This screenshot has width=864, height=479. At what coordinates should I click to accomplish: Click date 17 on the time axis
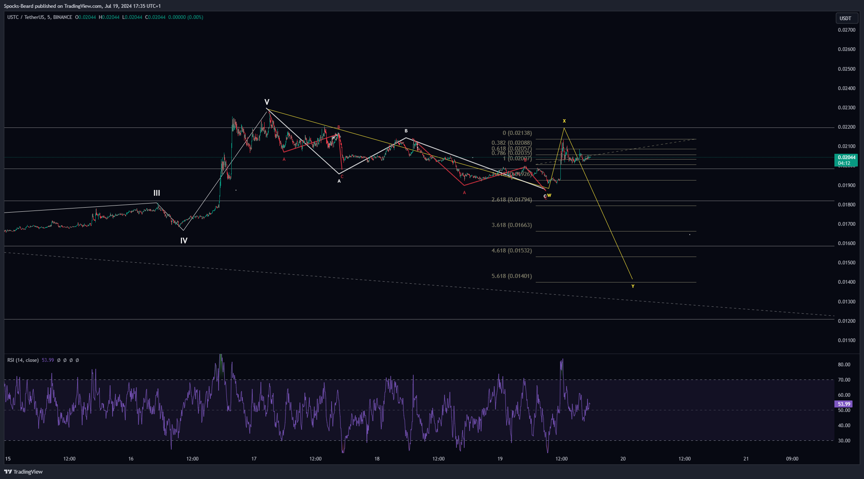pos(254,459)
